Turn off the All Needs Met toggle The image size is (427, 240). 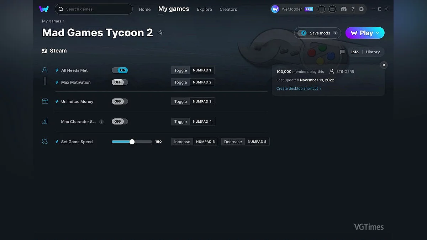120,70
